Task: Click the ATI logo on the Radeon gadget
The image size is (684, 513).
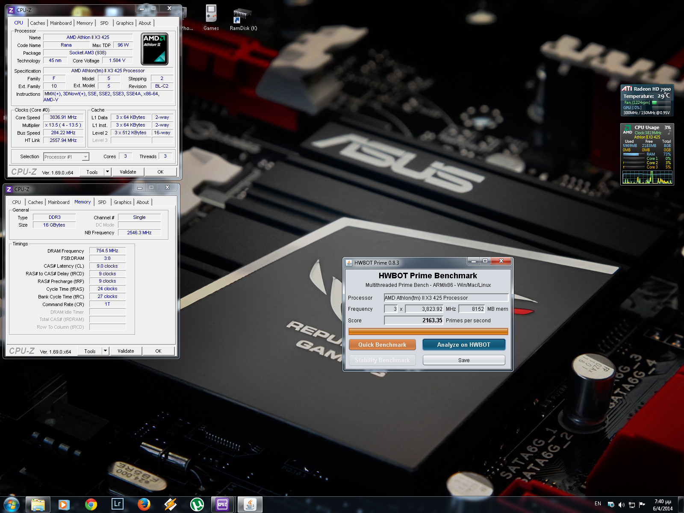Action: coord(627,88)
